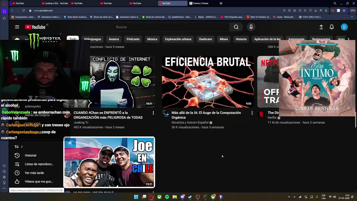357x201 pixels.
Task: Open the Netflix channel name link
Action: (x=272, y=118)
